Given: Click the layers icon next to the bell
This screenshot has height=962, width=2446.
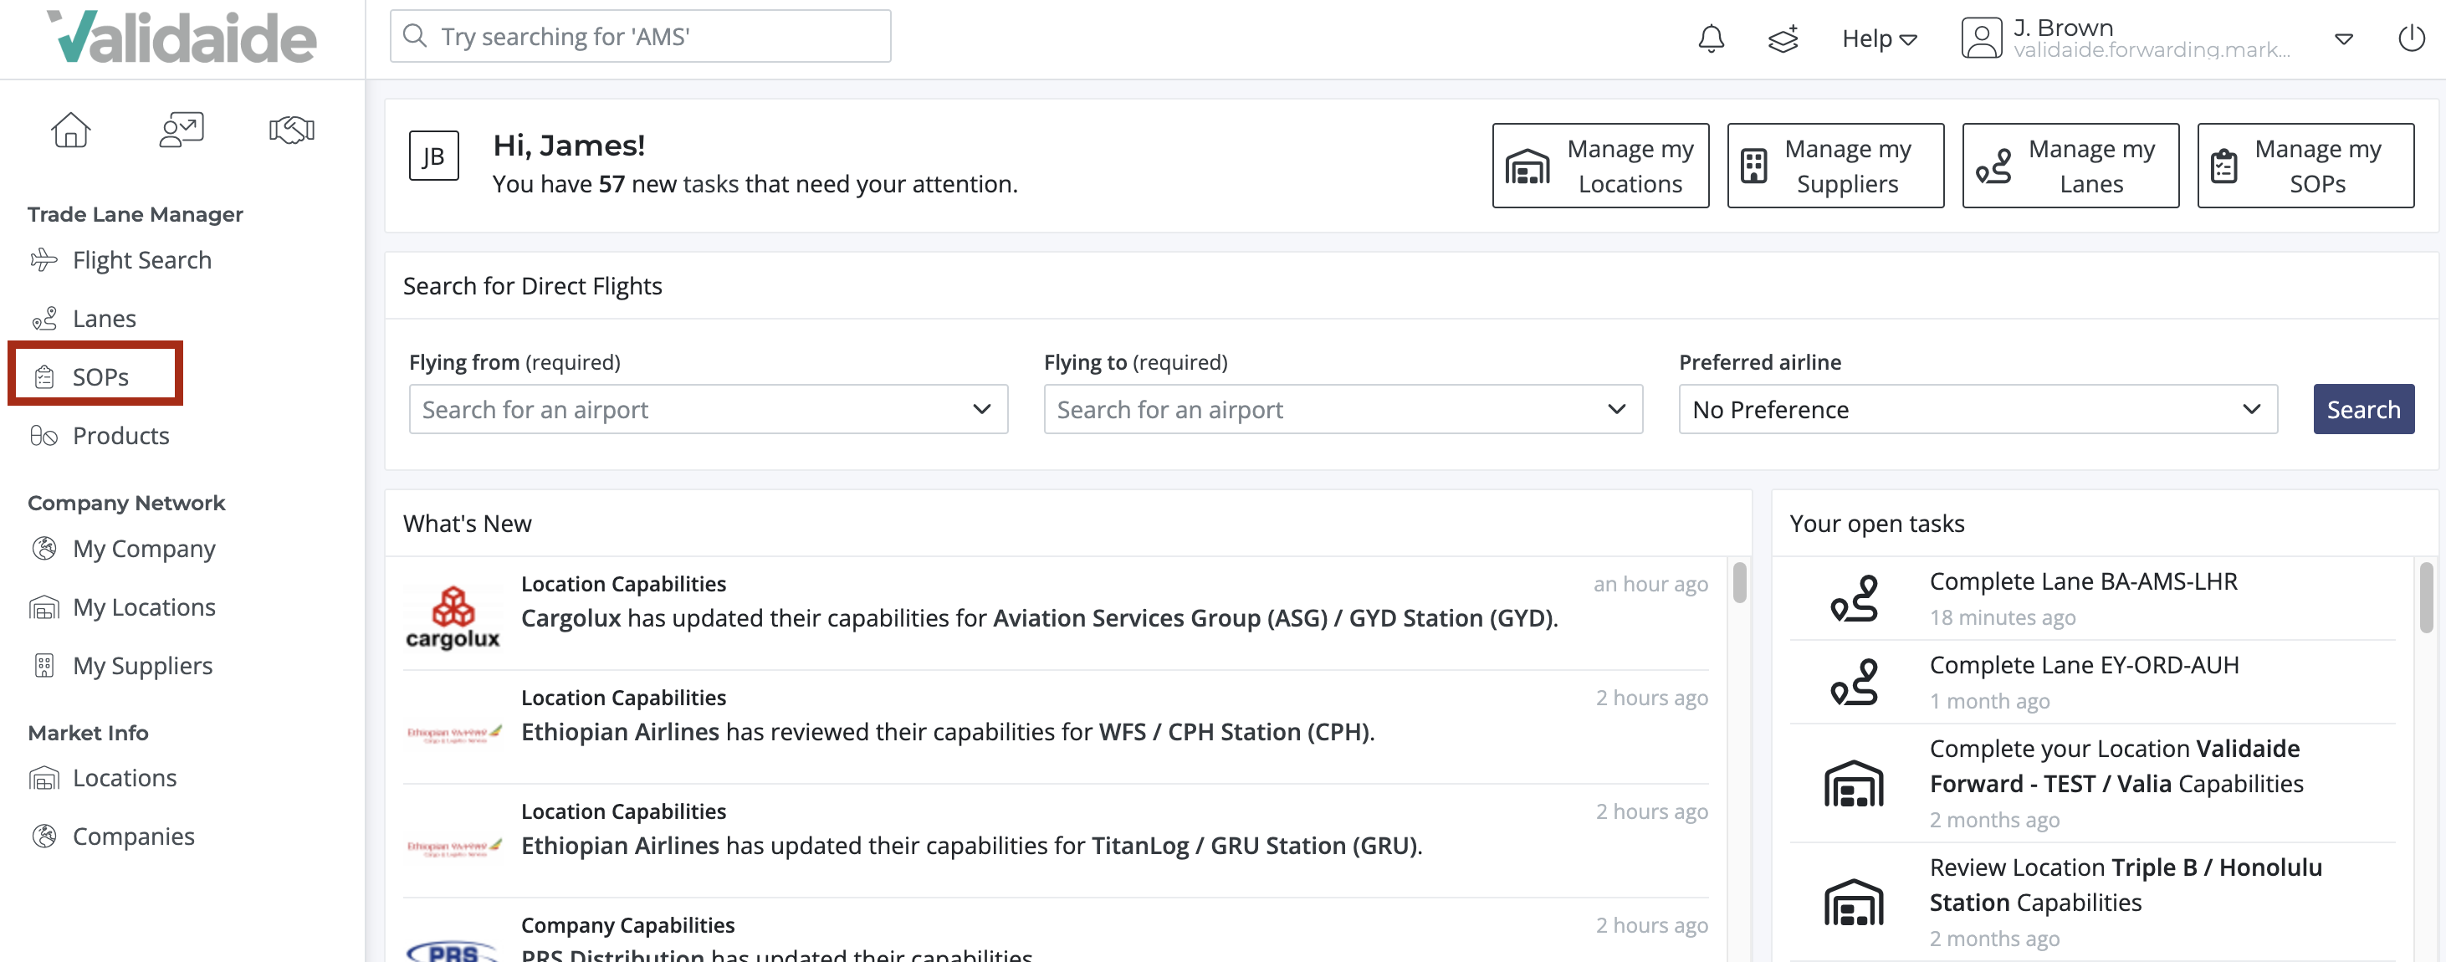Looking at the screenshot, I should [1783, 39].
